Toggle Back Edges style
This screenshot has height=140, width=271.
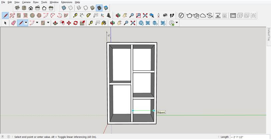click(x=71, y=8)
